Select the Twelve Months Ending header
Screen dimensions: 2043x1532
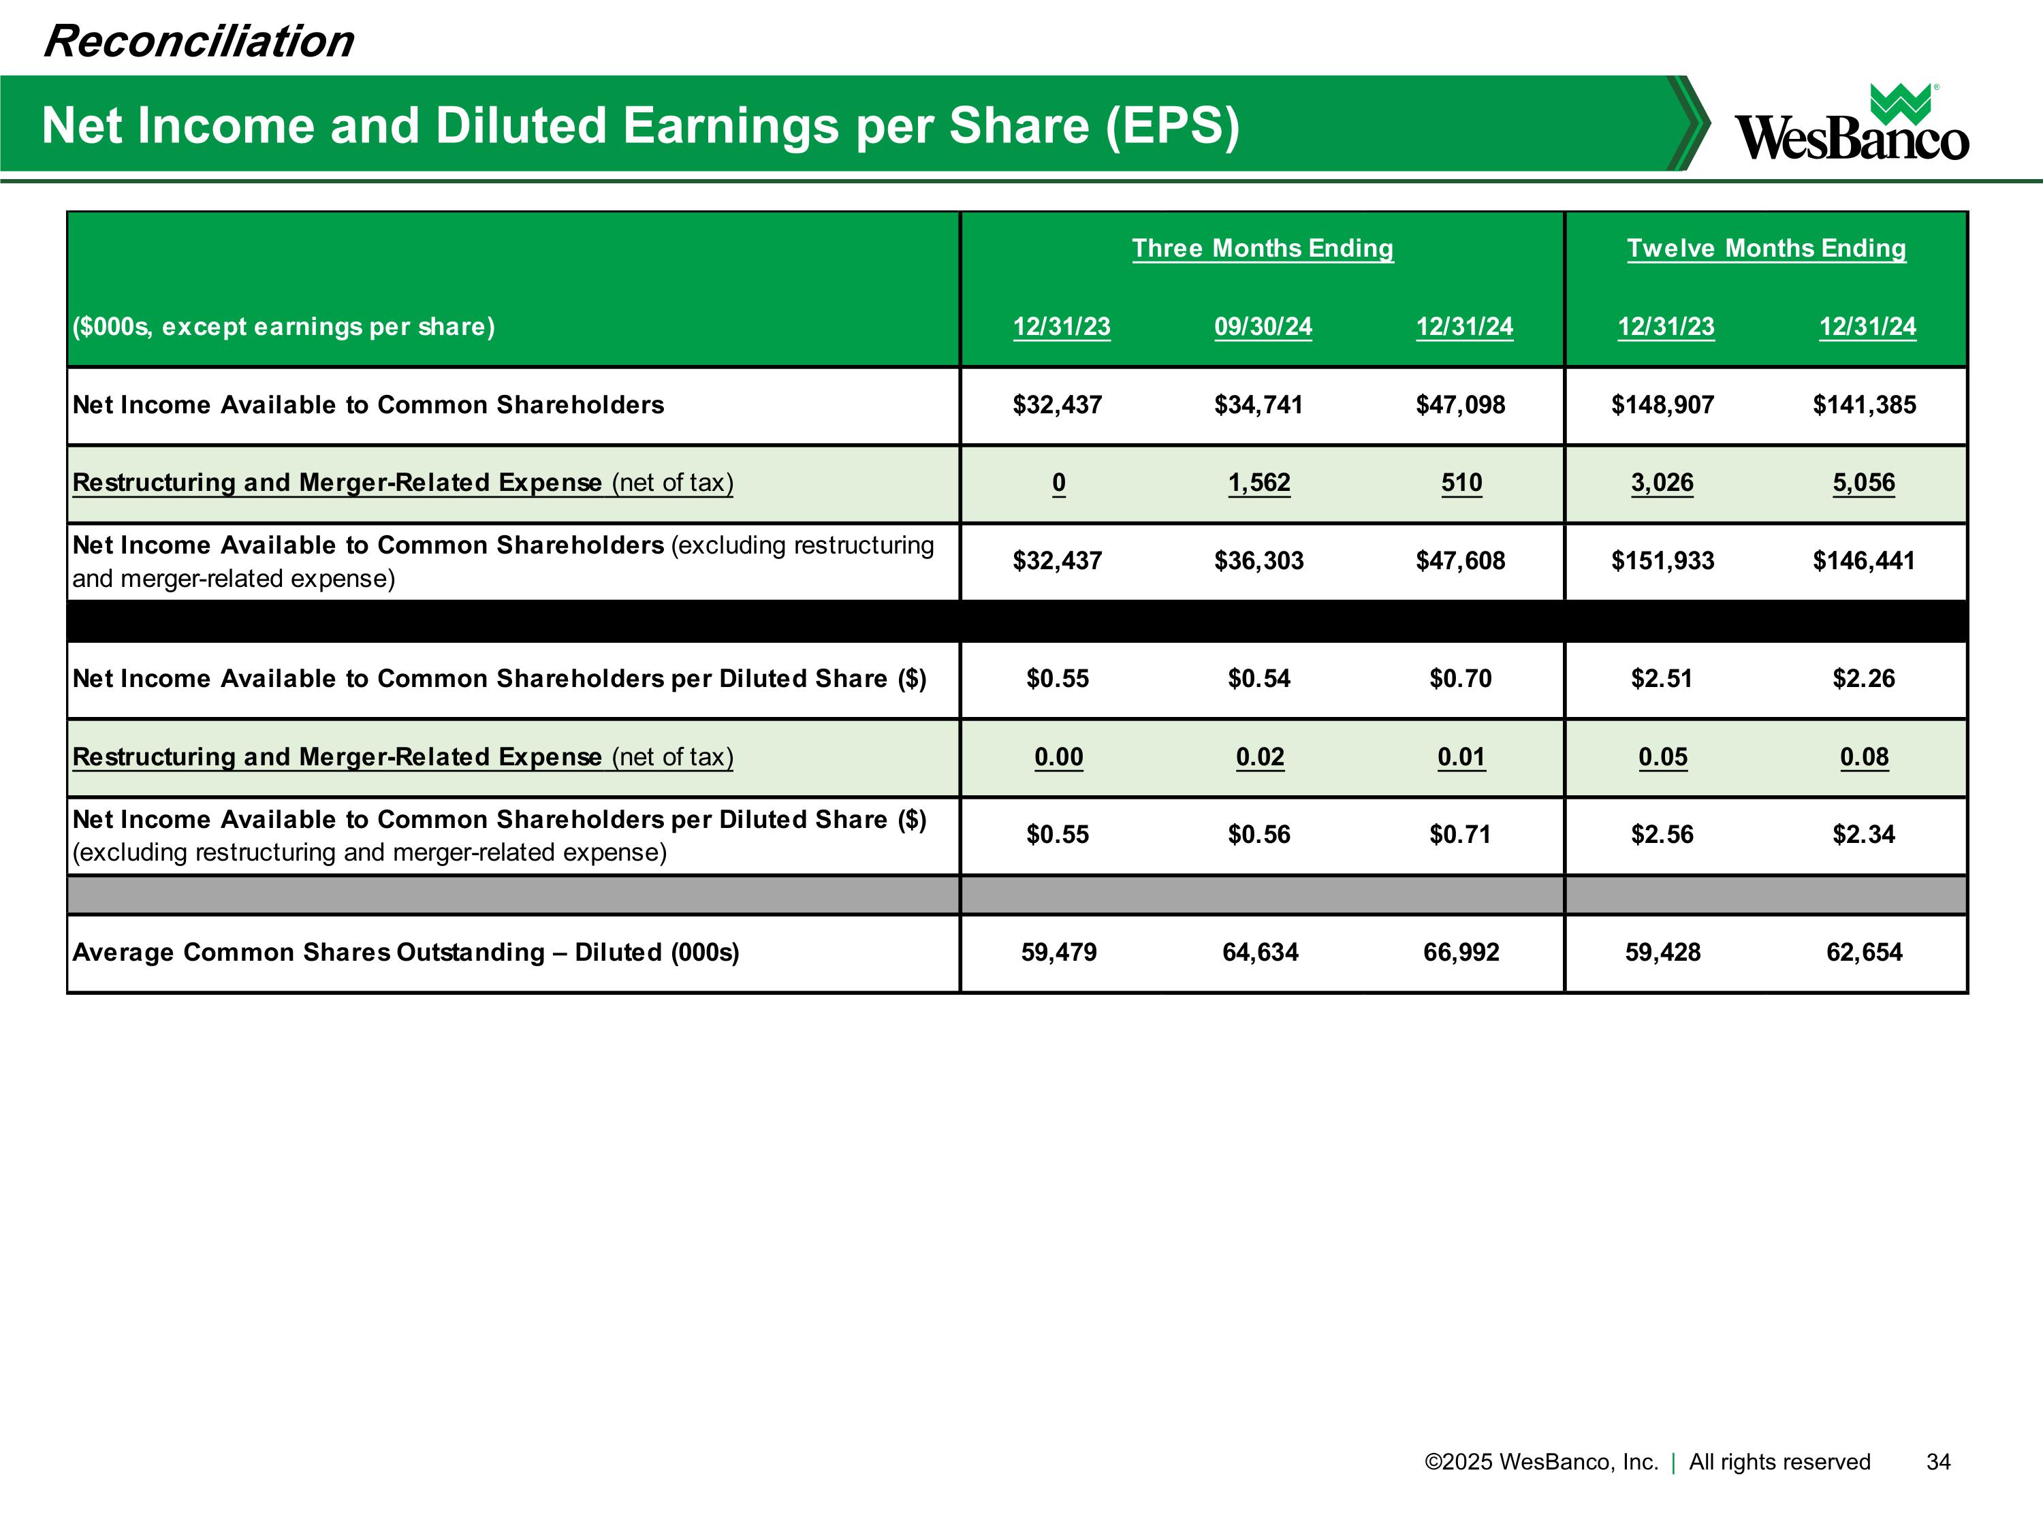click(1766, 249)
